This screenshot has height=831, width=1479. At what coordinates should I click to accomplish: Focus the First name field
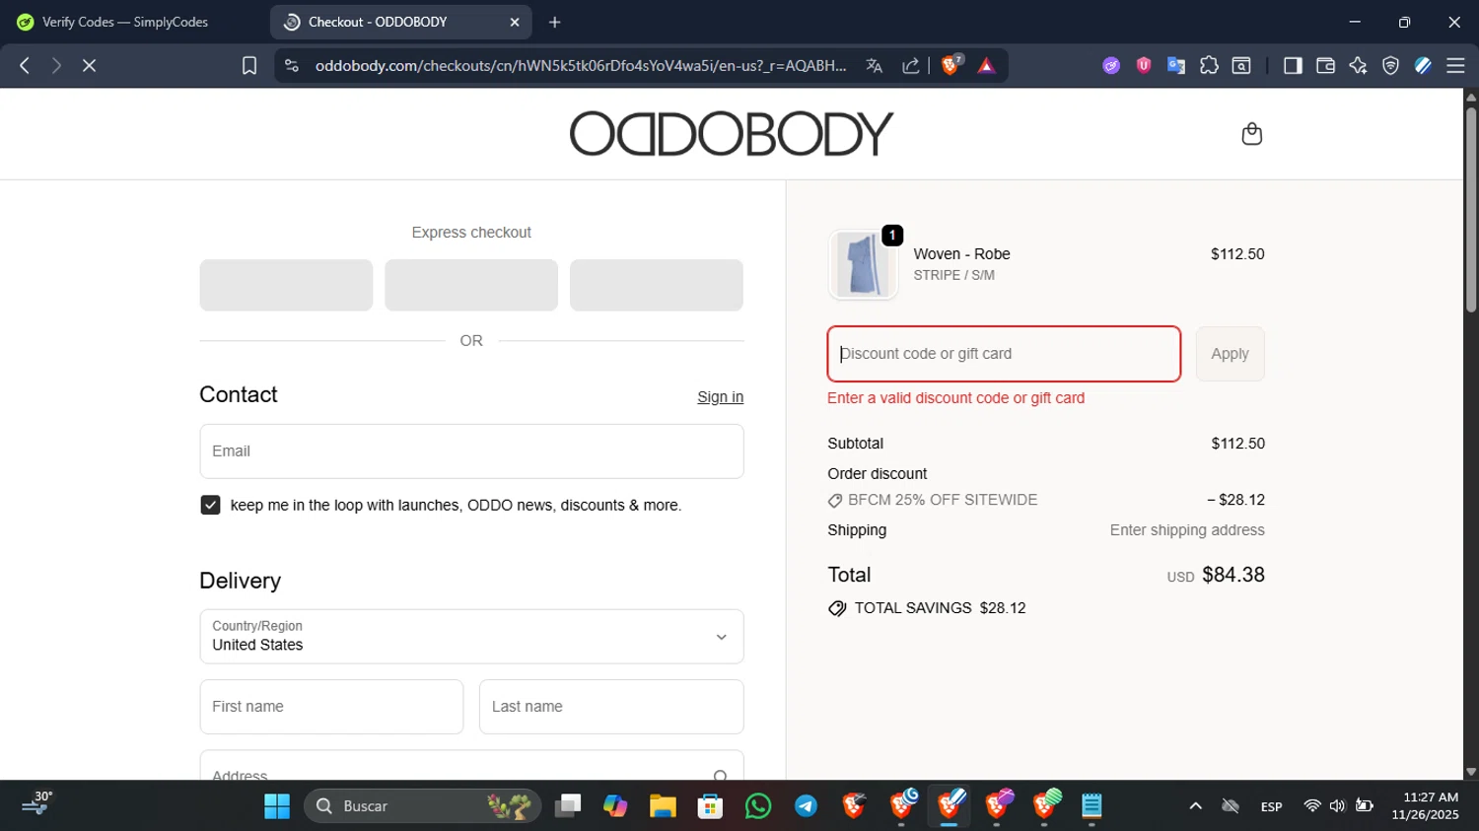click(x=331, y=707)
